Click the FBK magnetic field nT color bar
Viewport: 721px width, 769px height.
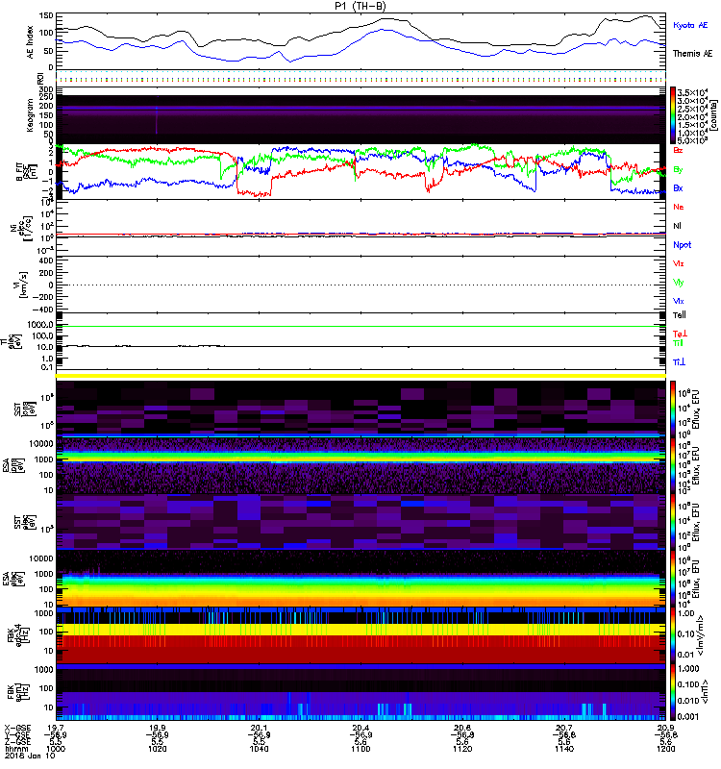click(x=673, y=692)
